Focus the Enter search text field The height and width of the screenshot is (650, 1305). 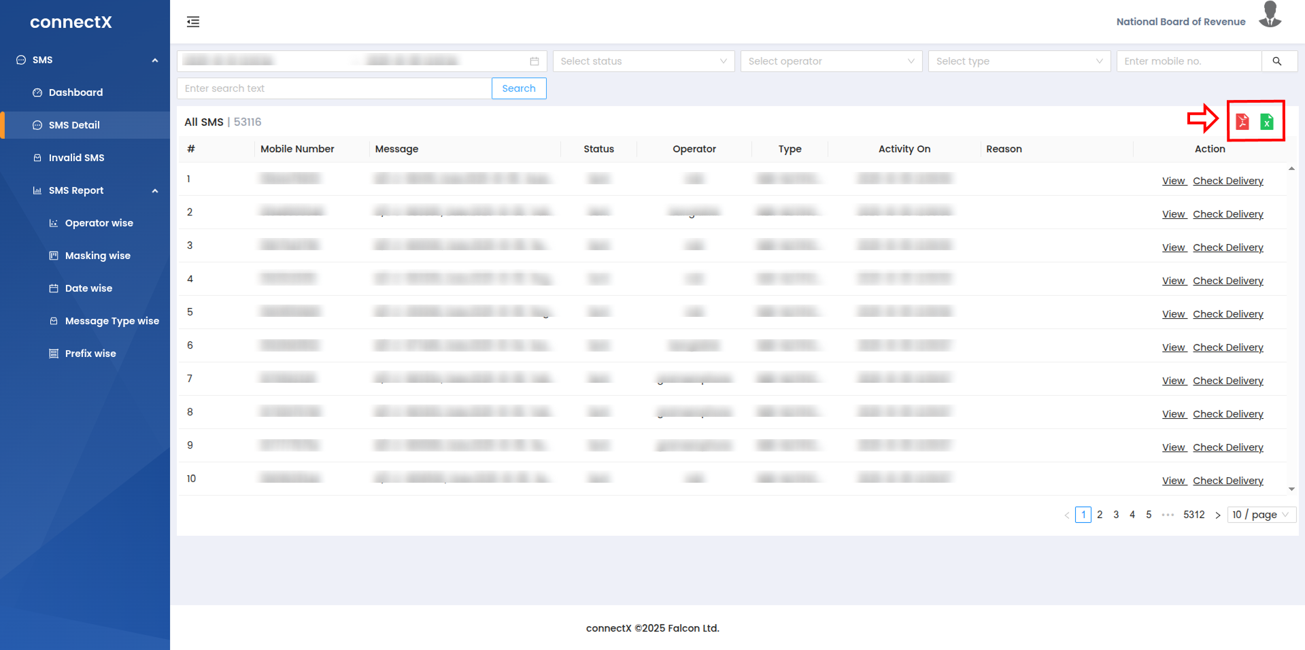pos(334,88)
